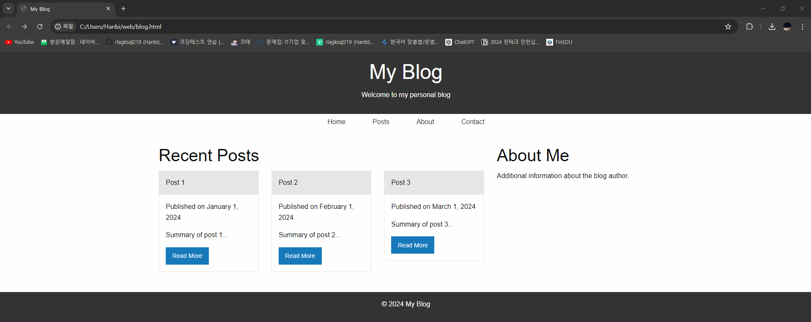
Task: Click the My Blog page title
Action: (x=406, y=72)
